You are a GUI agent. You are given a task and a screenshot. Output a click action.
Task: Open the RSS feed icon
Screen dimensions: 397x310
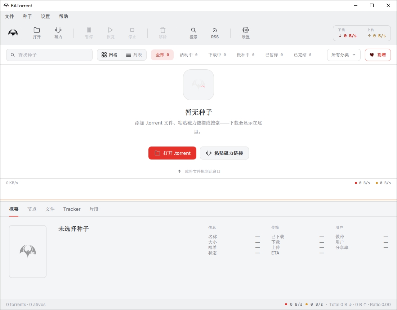[x=215, y=33]
